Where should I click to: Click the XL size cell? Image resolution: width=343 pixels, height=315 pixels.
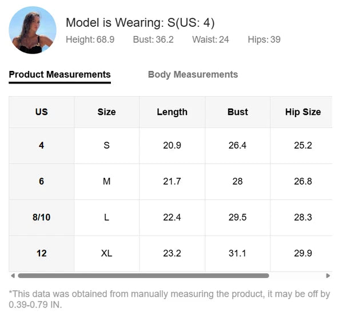pyautogui.click(x=106, y=253)
